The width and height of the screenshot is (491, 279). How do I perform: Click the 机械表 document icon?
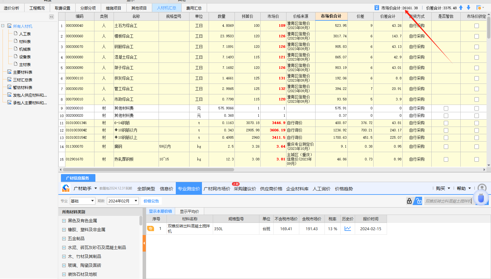click(16, 49)
